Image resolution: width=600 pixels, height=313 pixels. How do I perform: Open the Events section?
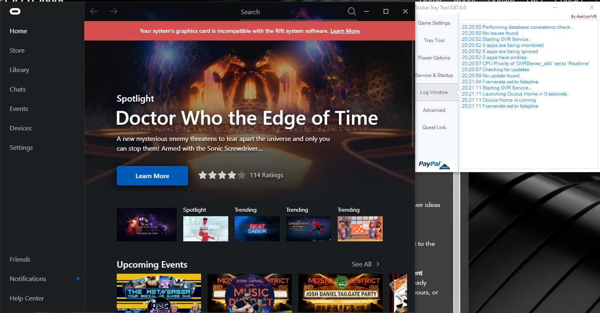pyautogui.click(x=19, y=109)
